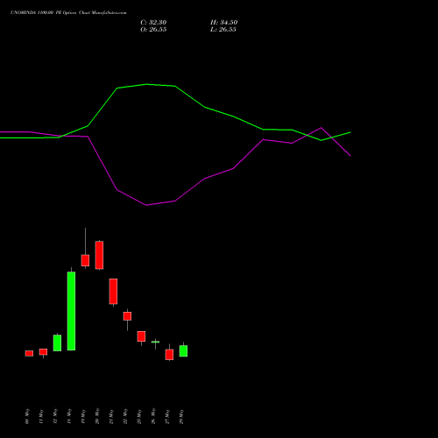Click the purple indicator line at its lowest point
This screenshot has height=438, width=438.
click(x=146, y=205)
